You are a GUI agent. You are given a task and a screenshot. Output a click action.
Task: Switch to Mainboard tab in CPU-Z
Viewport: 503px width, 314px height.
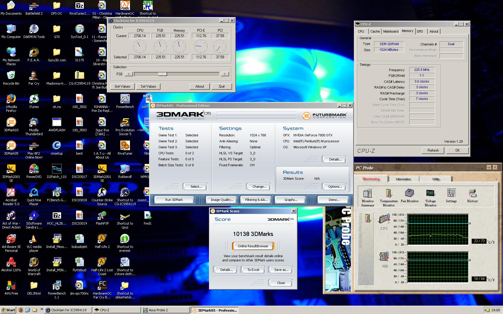391,31
